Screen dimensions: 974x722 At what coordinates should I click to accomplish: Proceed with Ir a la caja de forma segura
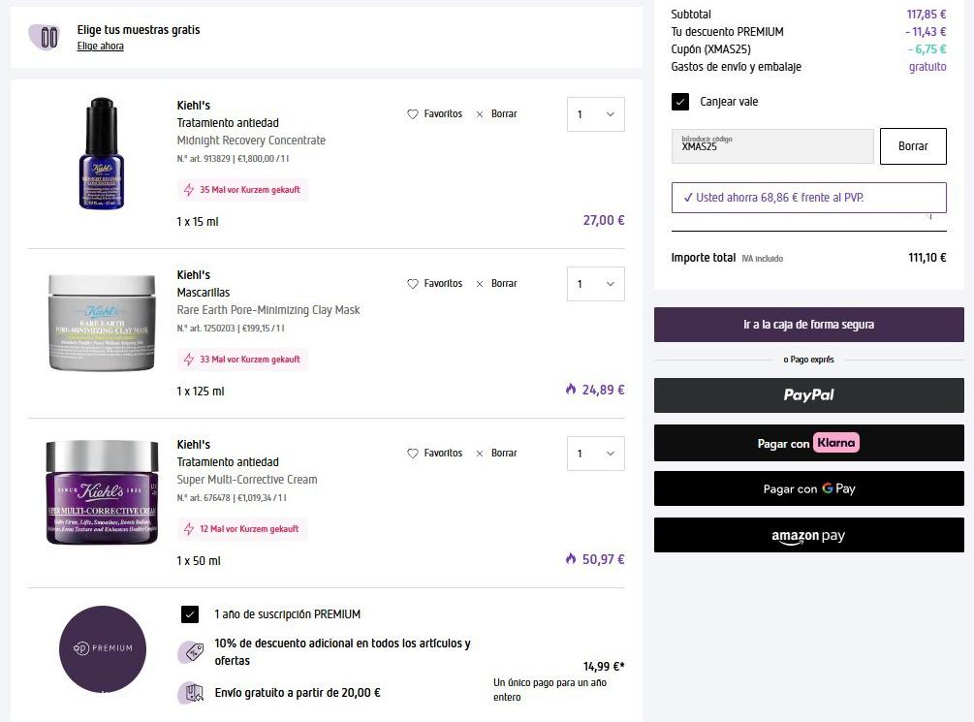808,325
